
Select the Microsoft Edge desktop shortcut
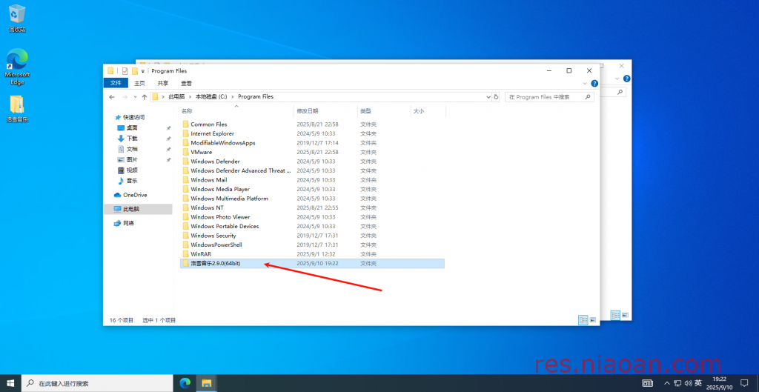tap(18, 67)
